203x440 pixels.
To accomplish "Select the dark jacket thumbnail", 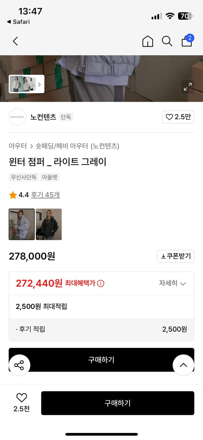I will pos(49,224).
